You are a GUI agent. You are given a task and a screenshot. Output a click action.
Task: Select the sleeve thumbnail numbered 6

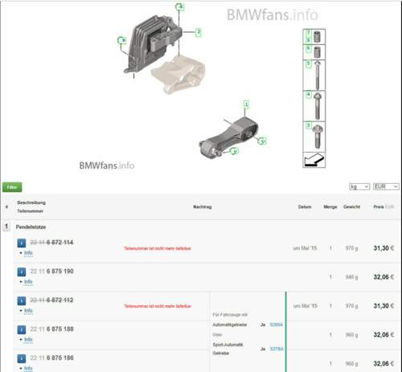coord(314,51)
